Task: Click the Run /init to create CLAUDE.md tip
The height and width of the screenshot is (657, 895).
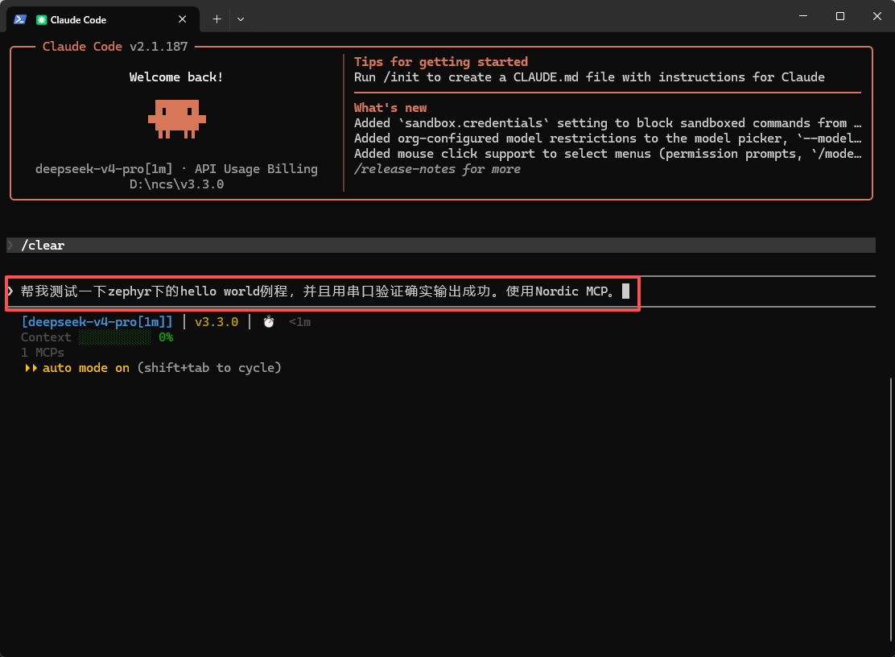Action: coord(589,77)
